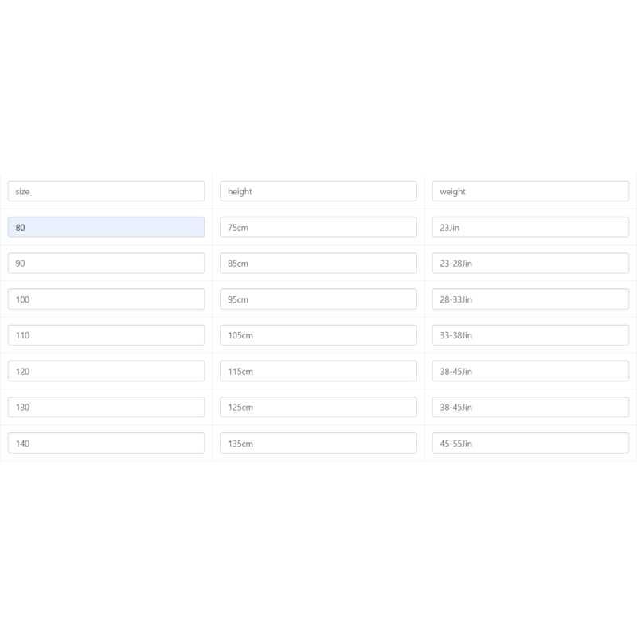Click the weight field showing 28-33Jin
Image resolution: width=637 pixels, height=637 pixels.
(x=530, y=299)
